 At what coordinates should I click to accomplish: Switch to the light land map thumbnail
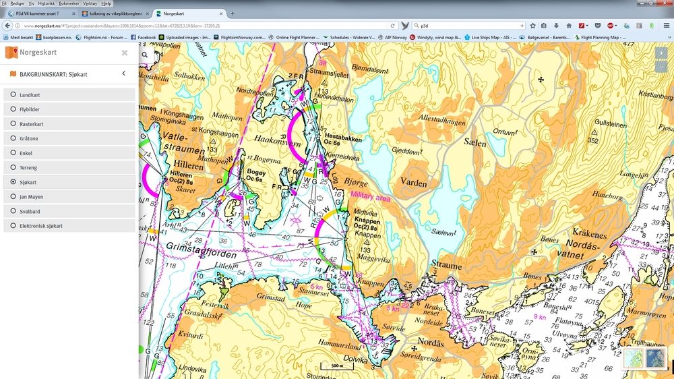(x=634, y=358)
